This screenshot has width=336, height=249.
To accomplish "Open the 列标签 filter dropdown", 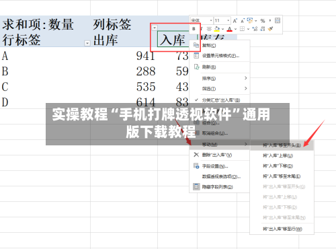I will [x=155, y=28].
